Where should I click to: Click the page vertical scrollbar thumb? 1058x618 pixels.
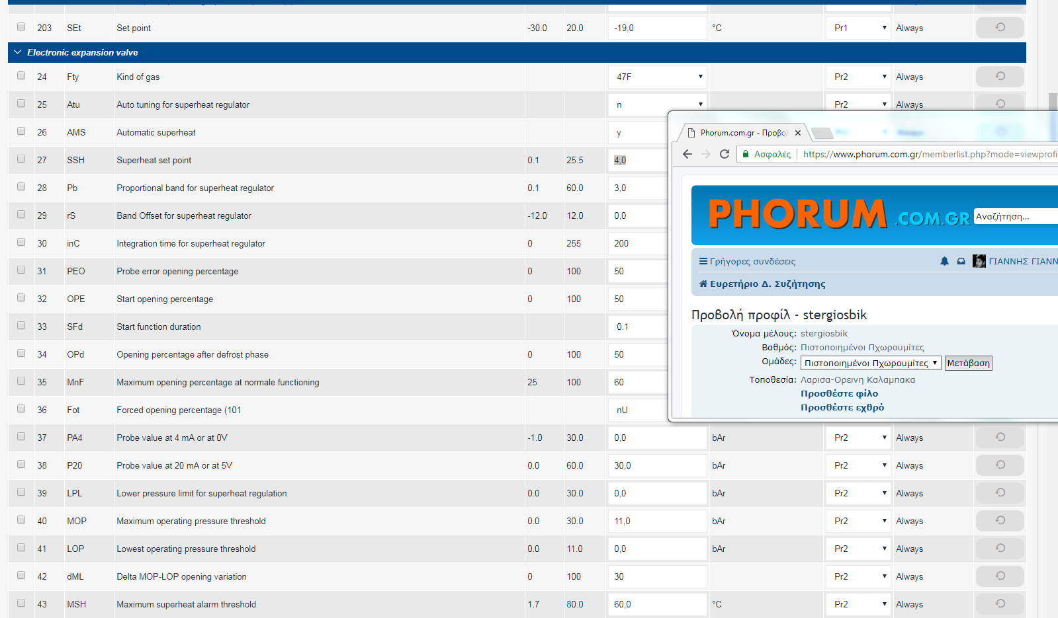tap(1053, 101)
